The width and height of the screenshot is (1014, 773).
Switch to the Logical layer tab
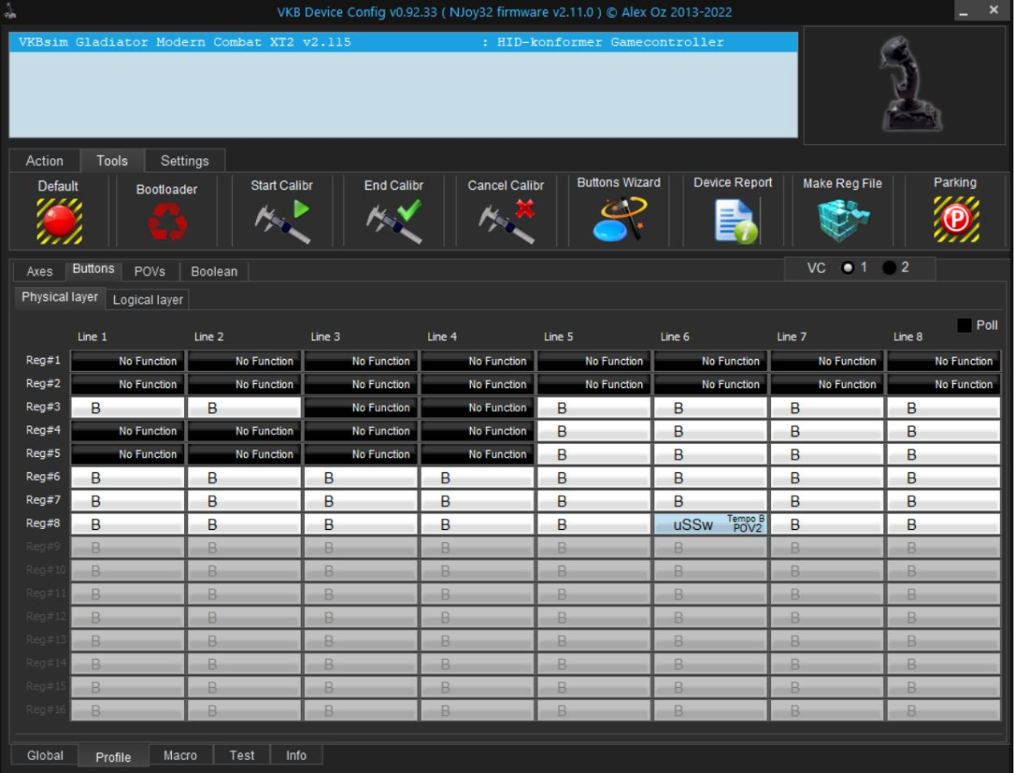pyautogui.click(x=148, y=300)
